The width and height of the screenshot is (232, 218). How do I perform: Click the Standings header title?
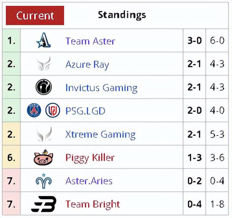[122, 15]
